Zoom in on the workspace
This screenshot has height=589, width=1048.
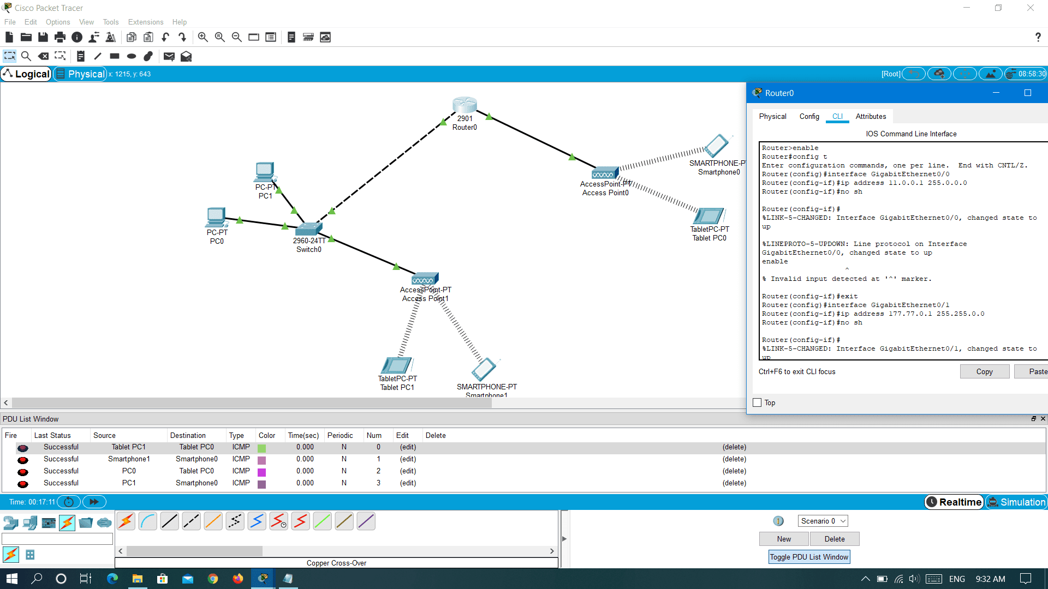point(203,37)
